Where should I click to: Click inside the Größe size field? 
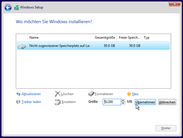coord(112,102)
